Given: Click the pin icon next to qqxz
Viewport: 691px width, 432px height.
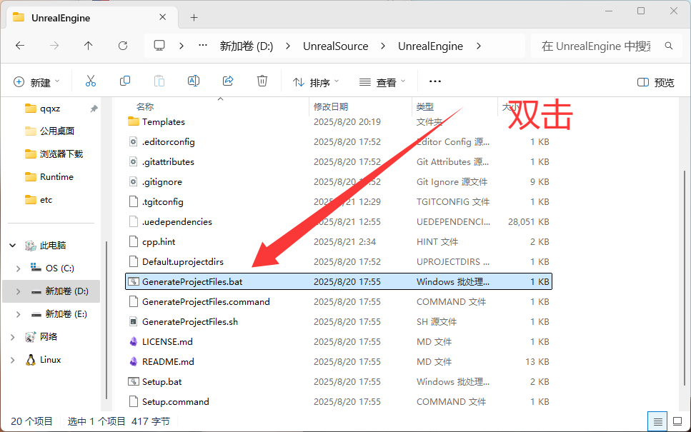Looking at the screenshot, I should point(94,109).
